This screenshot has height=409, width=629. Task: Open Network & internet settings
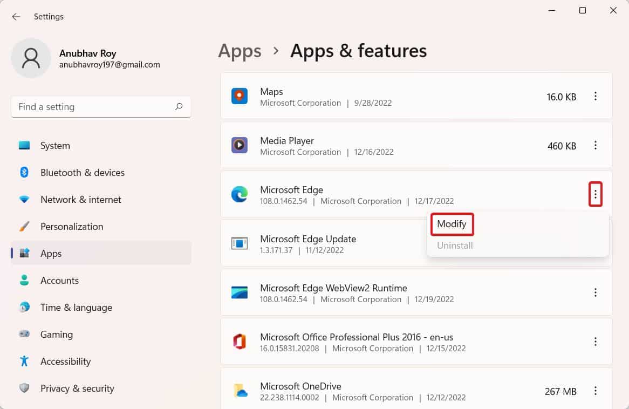point(101,200)
